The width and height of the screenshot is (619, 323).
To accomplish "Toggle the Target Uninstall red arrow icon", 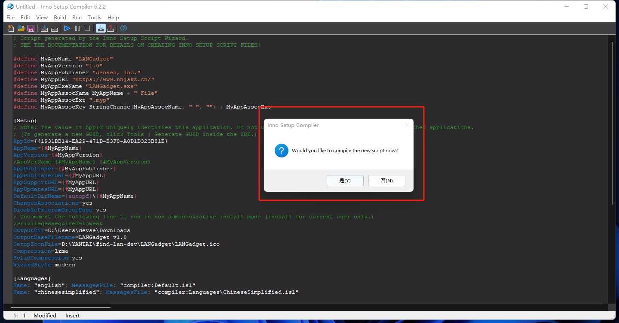I will pos(110,28).
